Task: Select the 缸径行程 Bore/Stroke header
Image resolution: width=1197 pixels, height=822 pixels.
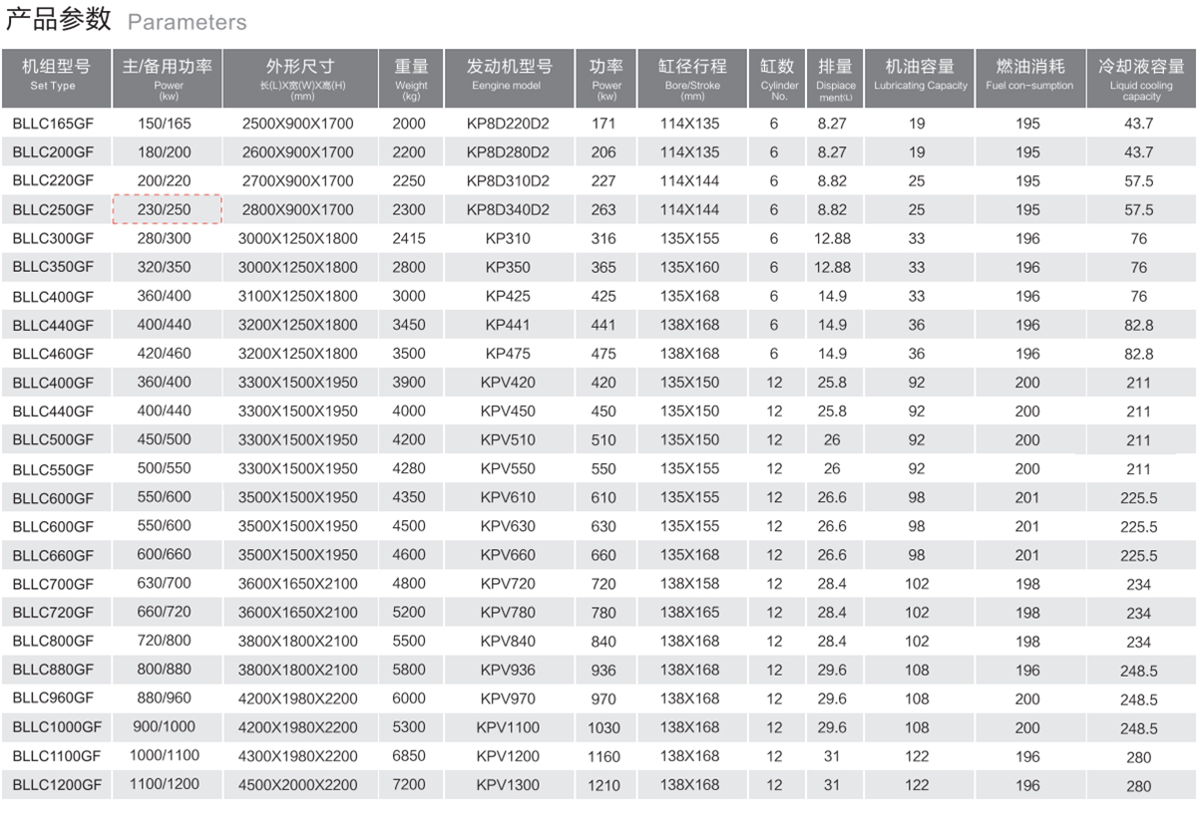Action: pos(691,76)
